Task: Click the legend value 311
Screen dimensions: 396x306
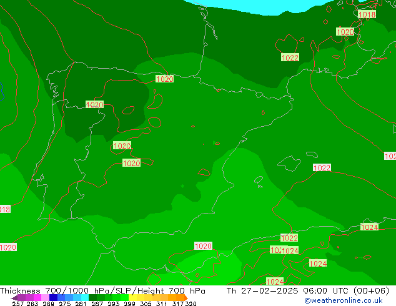Action: point(161,304)
